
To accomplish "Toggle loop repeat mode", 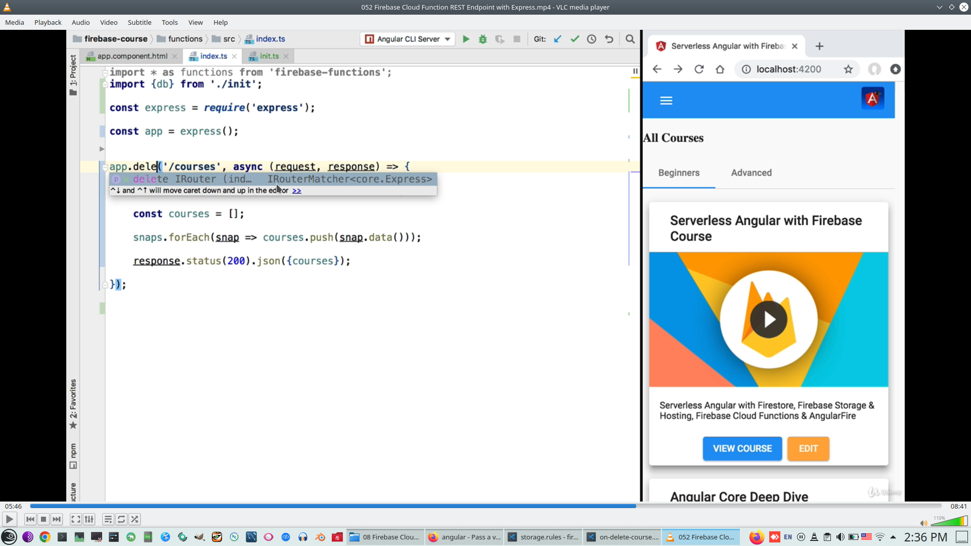I will [x=121, y=519].
